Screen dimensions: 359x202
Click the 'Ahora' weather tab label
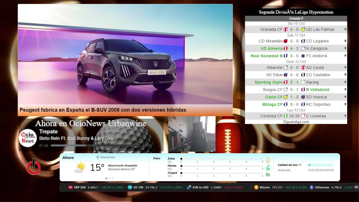coord(68,158)
